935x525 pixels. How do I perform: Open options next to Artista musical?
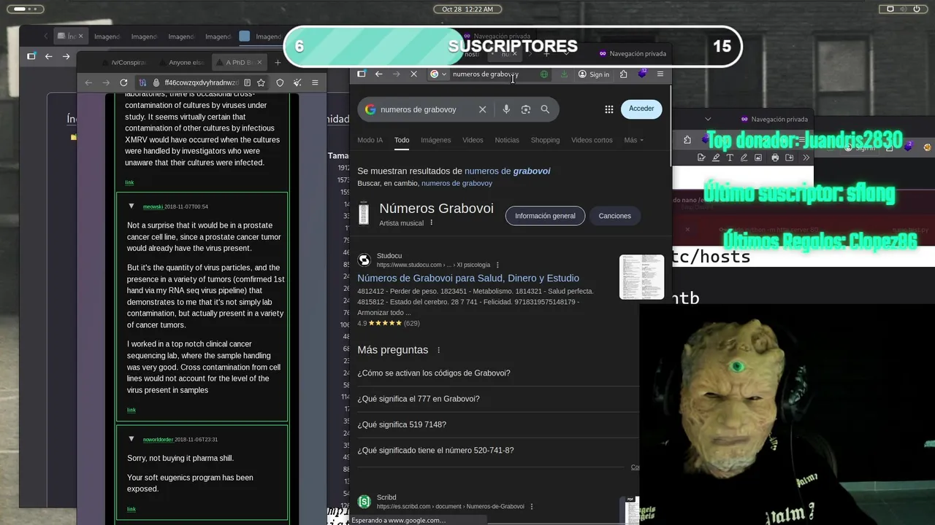431,222
